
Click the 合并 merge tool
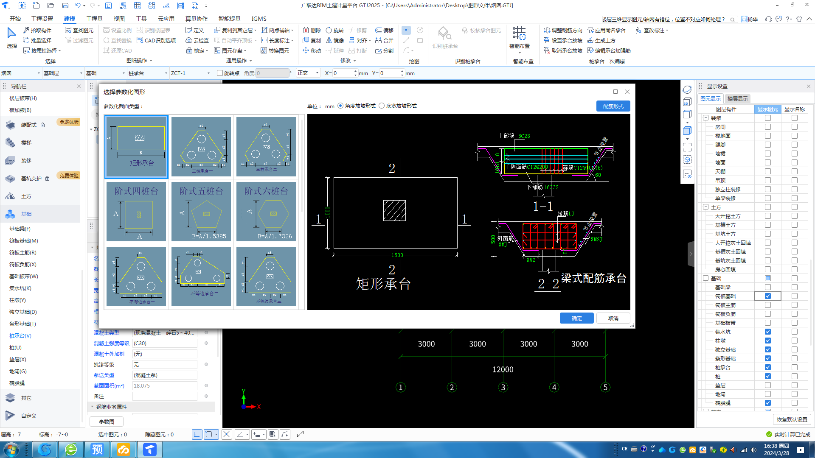coord(385,40)
